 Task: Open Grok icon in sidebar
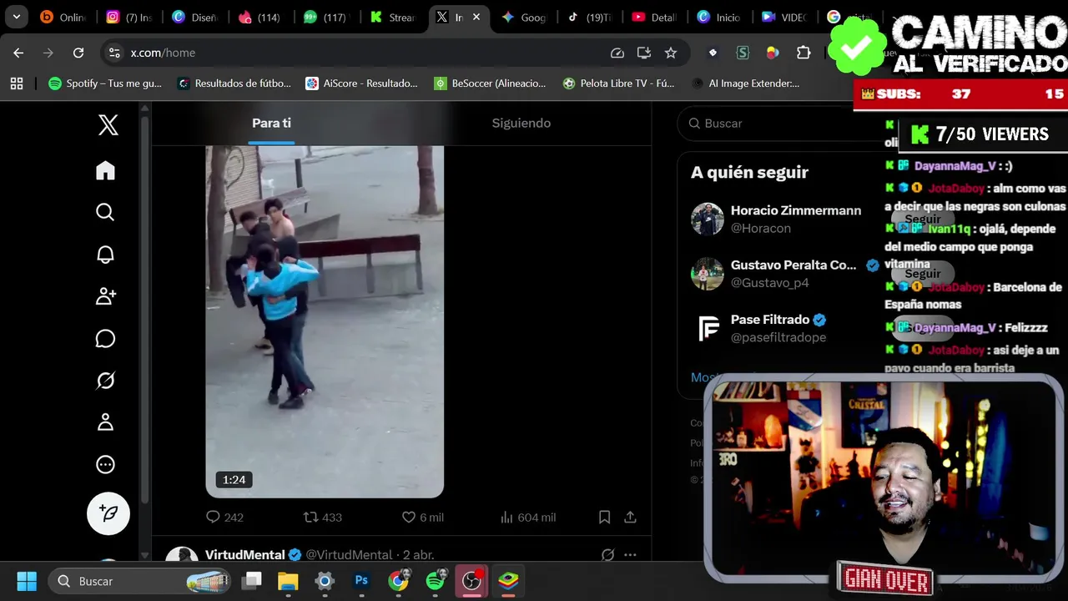point(105,381)
